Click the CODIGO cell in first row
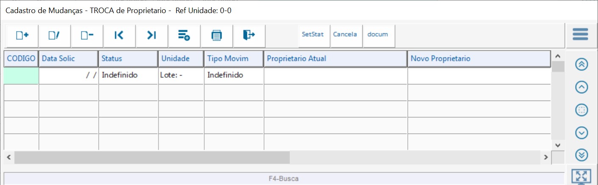The image size is (598, 185). coord(21,76)
